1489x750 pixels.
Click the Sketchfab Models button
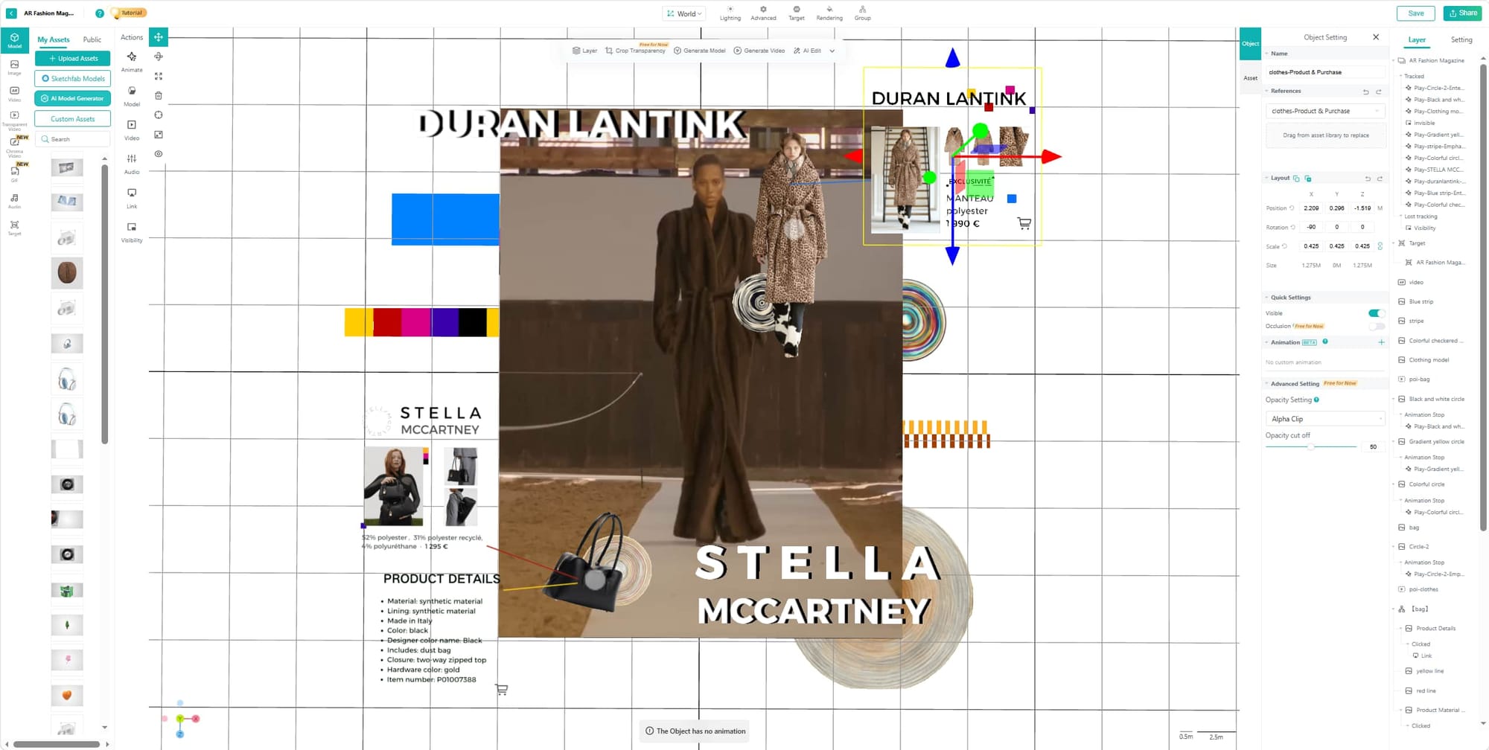[x=72, y=78]
